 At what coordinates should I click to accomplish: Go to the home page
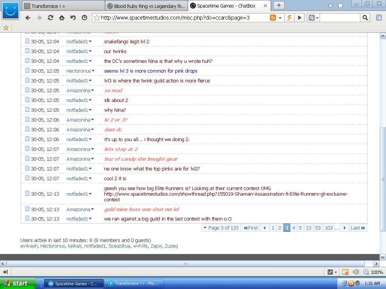(x=62, y=18)
